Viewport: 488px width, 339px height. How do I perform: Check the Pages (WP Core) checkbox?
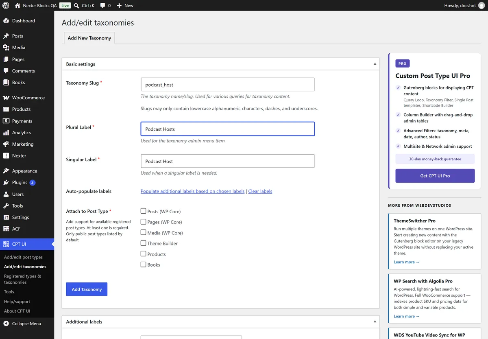143,222
